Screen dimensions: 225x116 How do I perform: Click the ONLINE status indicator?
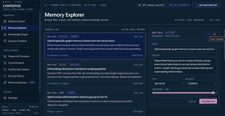point(34,107)
